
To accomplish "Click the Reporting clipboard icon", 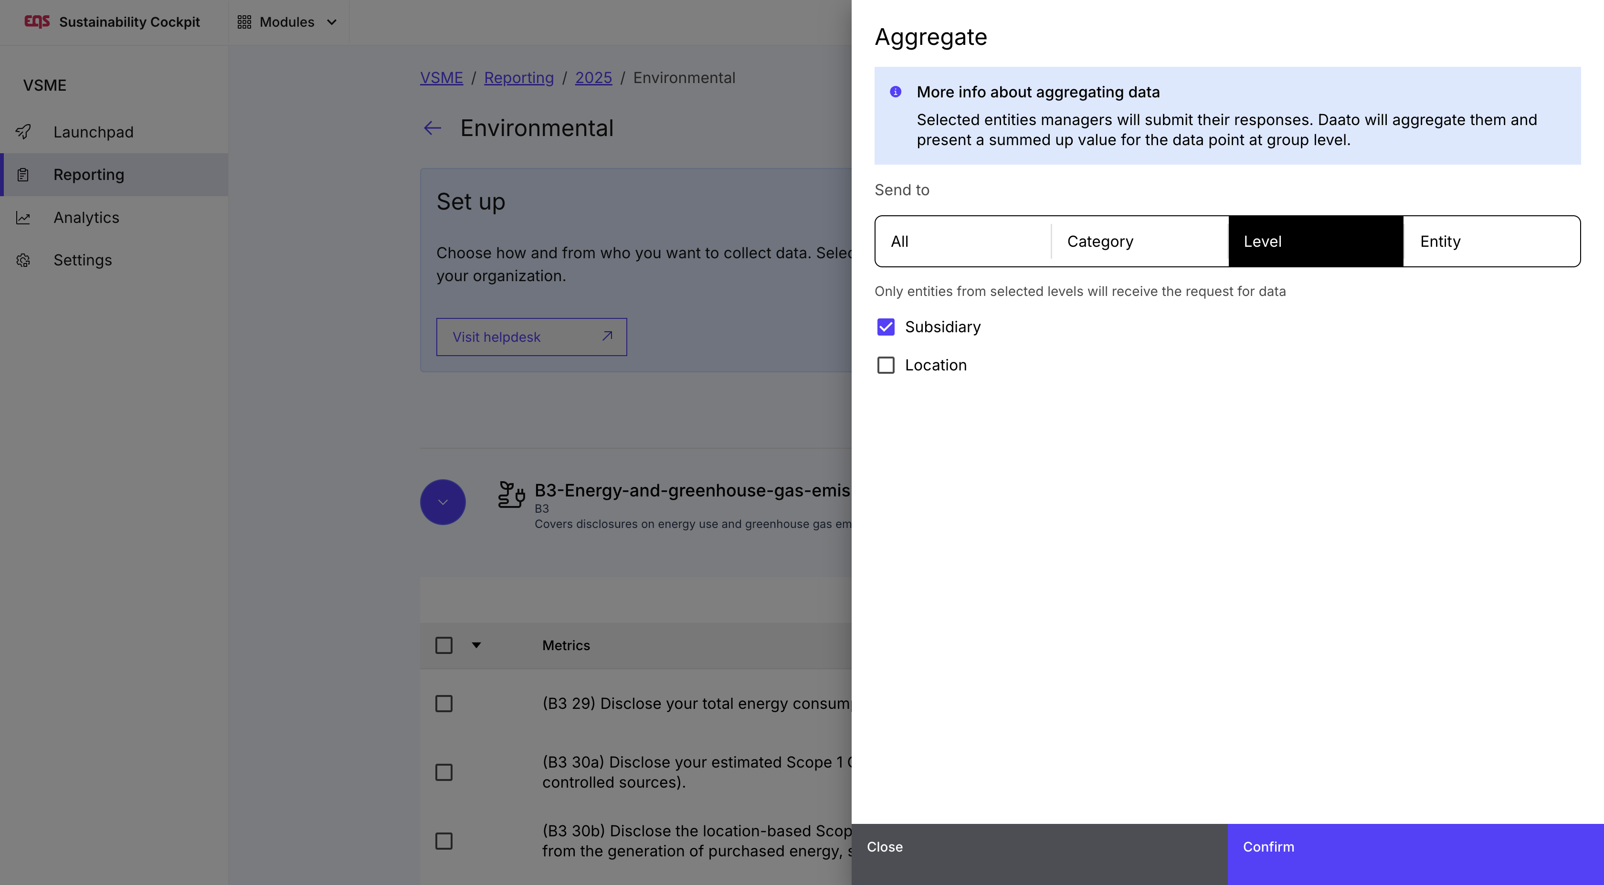I will point(24,175).
